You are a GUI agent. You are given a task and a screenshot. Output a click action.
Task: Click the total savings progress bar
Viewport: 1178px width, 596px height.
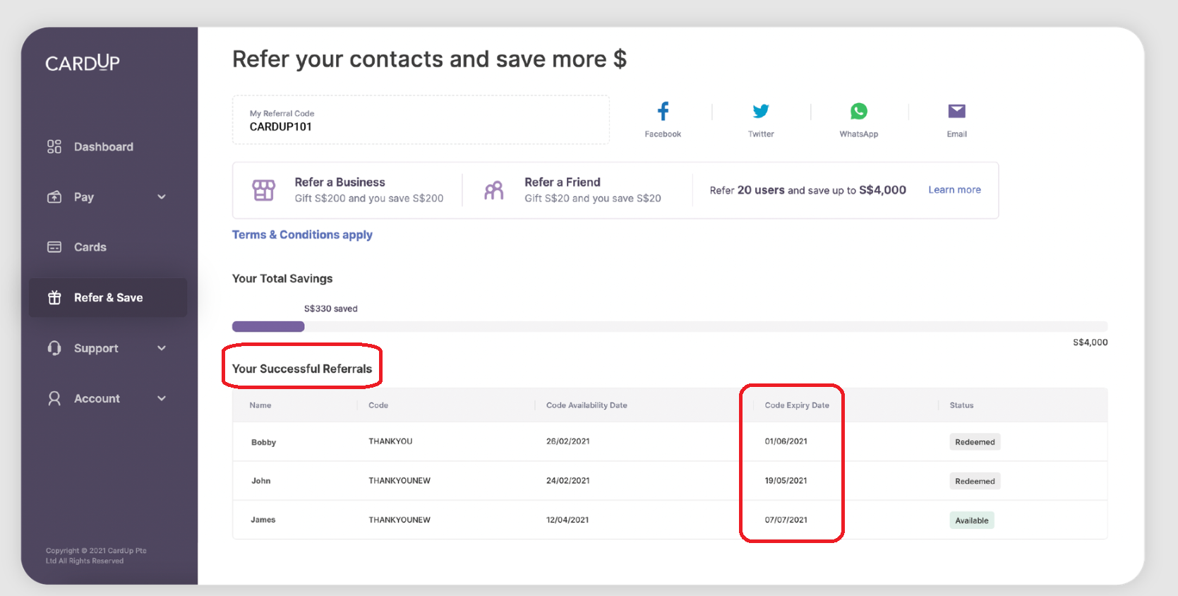[669, 326]
